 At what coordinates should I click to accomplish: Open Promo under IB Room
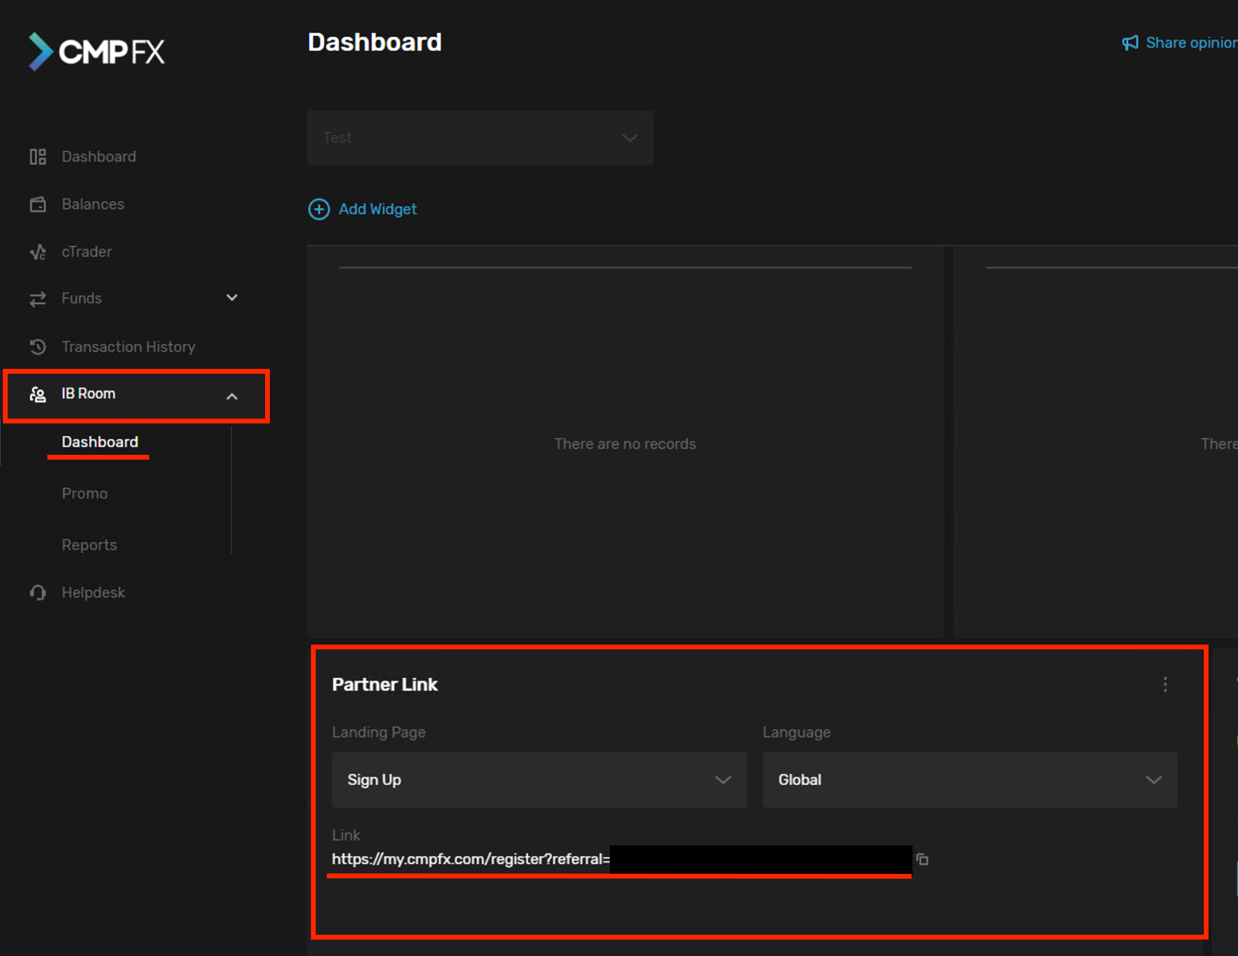pyautogui.click(x=84, y=493)
